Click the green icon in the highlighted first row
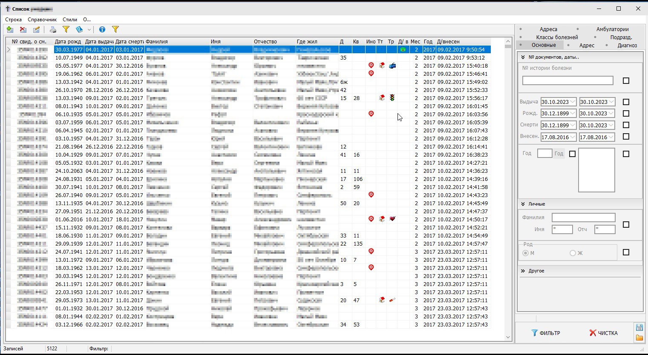648x355 pixels. tap(403, 50)
